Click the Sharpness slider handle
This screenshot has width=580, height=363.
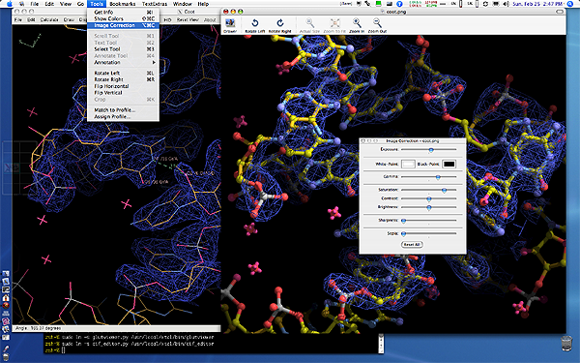(x=404, y=221)
